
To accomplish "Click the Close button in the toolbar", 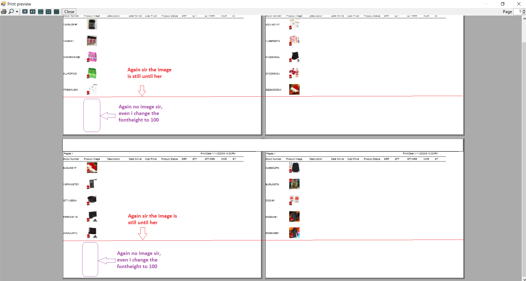I will (69, 12).
